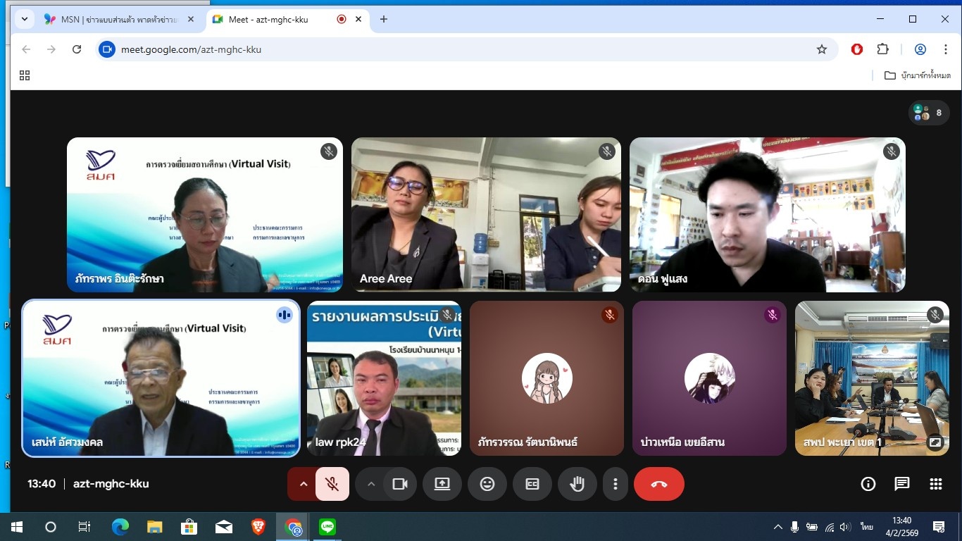
Task: Expand video settings arrow beside camera
Action: click(371, 484)
